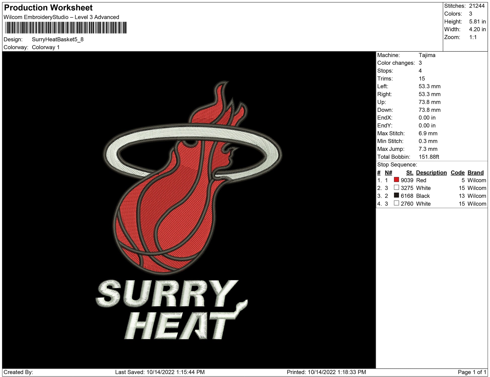
Task: Click the Stitches count 21244
Action: click(x=477, y=6)
